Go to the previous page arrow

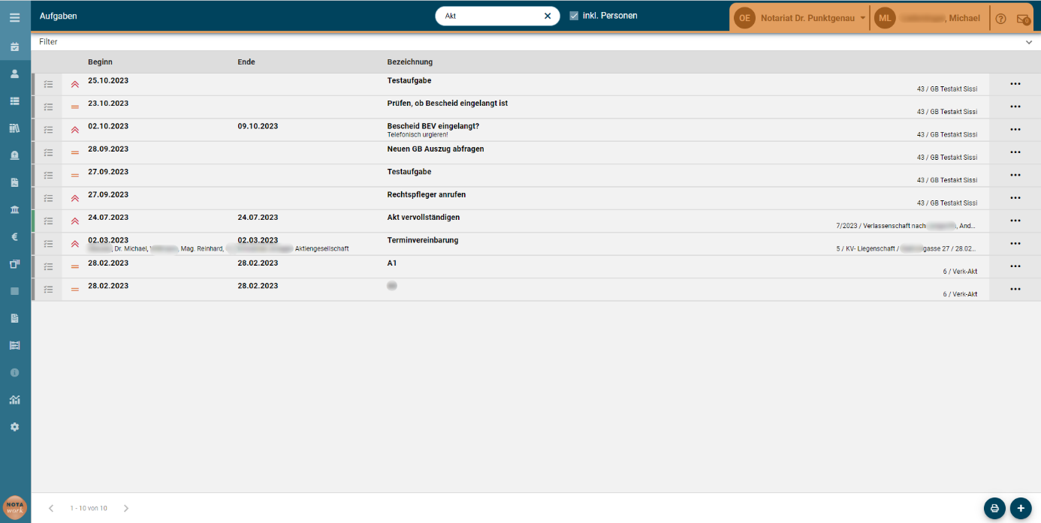51,508
